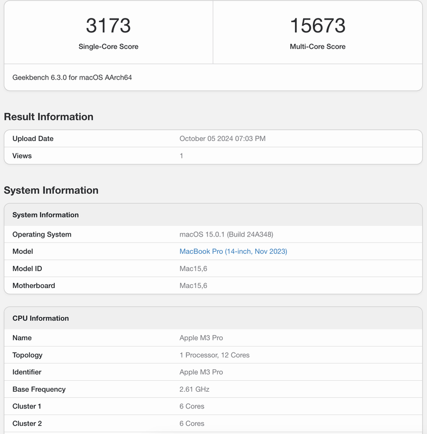Click the Views label
Viewport: 427px width, 434px height.
tap(22, 156)
